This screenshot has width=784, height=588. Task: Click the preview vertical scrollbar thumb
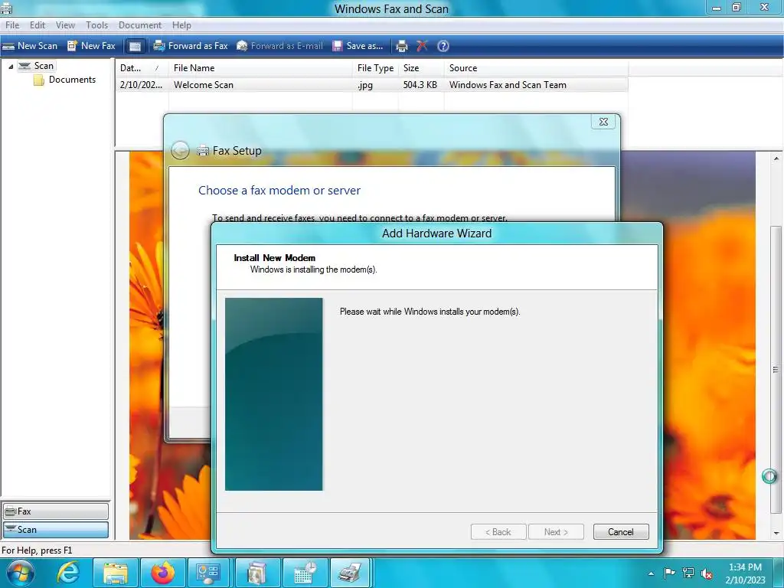776,370
